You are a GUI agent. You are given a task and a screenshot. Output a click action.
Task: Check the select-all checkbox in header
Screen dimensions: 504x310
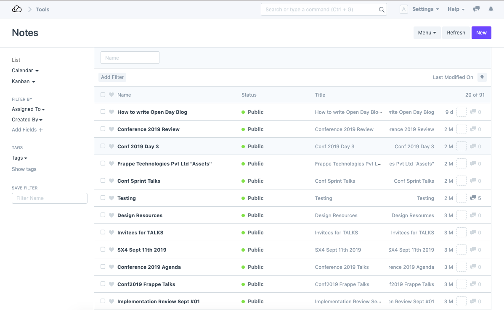click(x=103, y=95)
